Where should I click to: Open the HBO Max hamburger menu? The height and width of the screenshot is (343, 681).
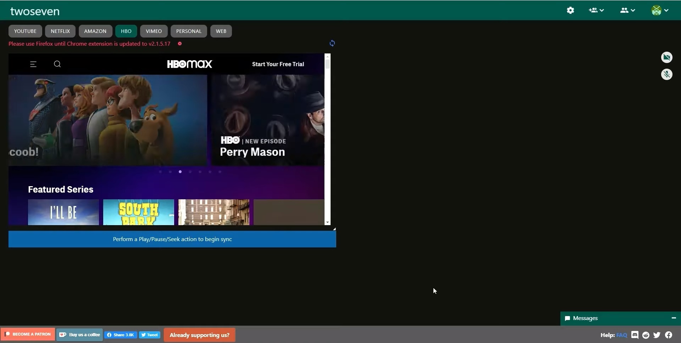coord(33,64)
